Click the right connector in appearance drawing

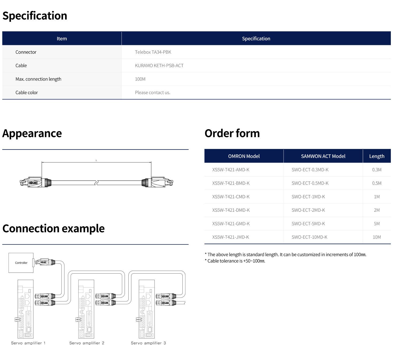click(157, 182)
